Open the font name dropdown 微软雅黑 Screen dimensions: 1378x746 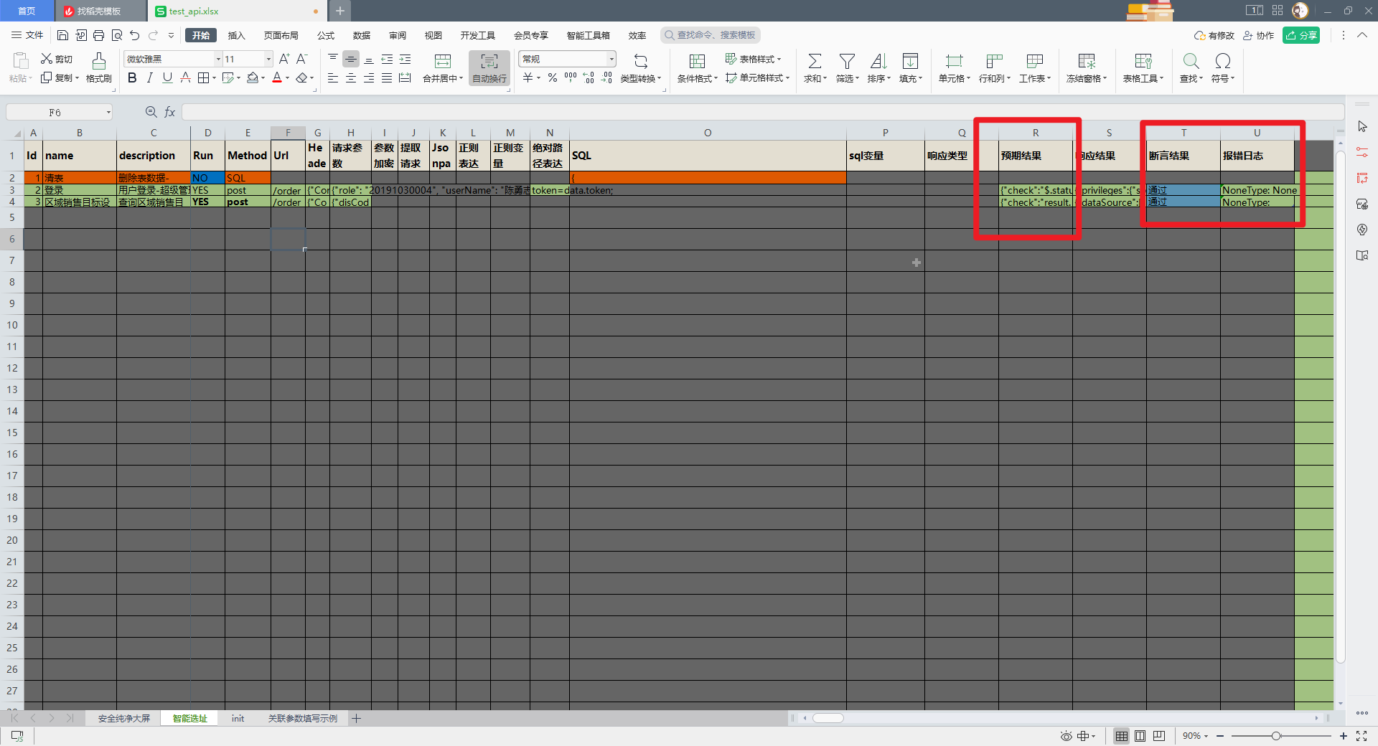pyautogui.click(x=218, y=59)
